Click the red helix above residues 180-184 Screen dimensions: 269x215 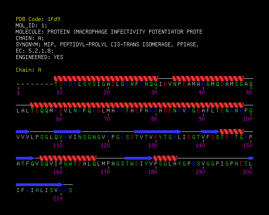[165, 158]
